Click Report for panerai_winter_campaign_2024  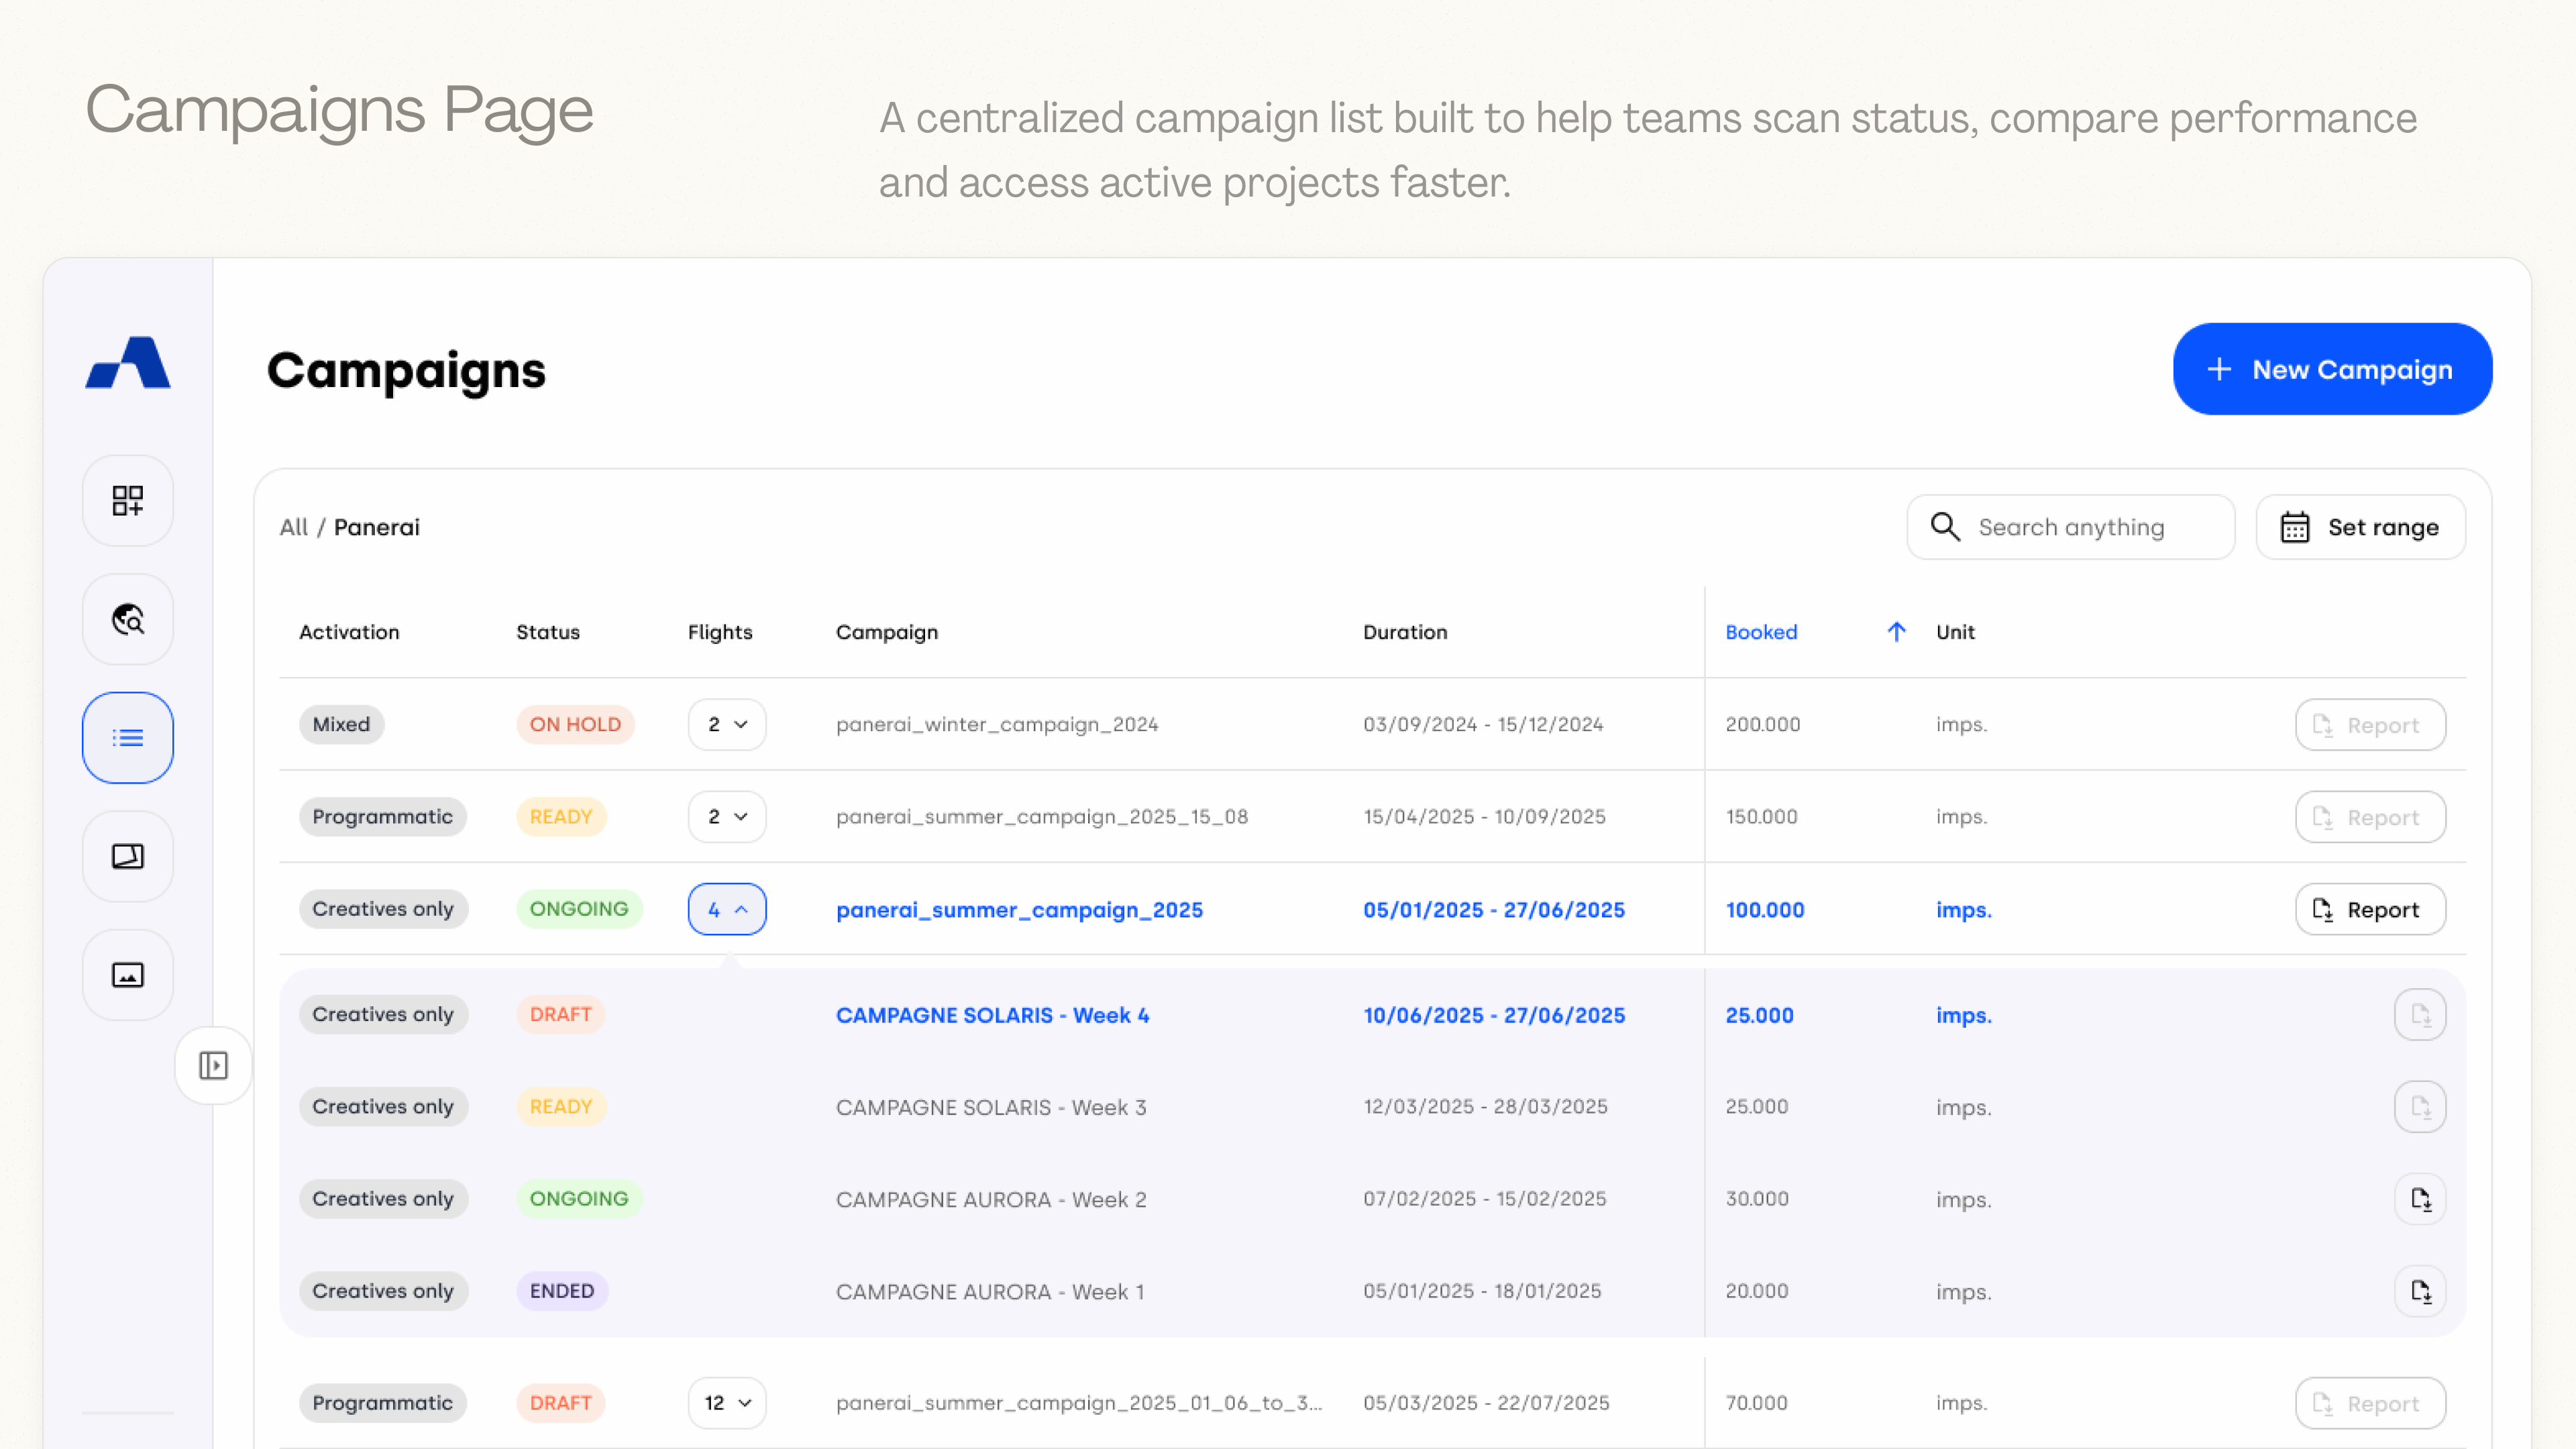[x=2370, y=724]
